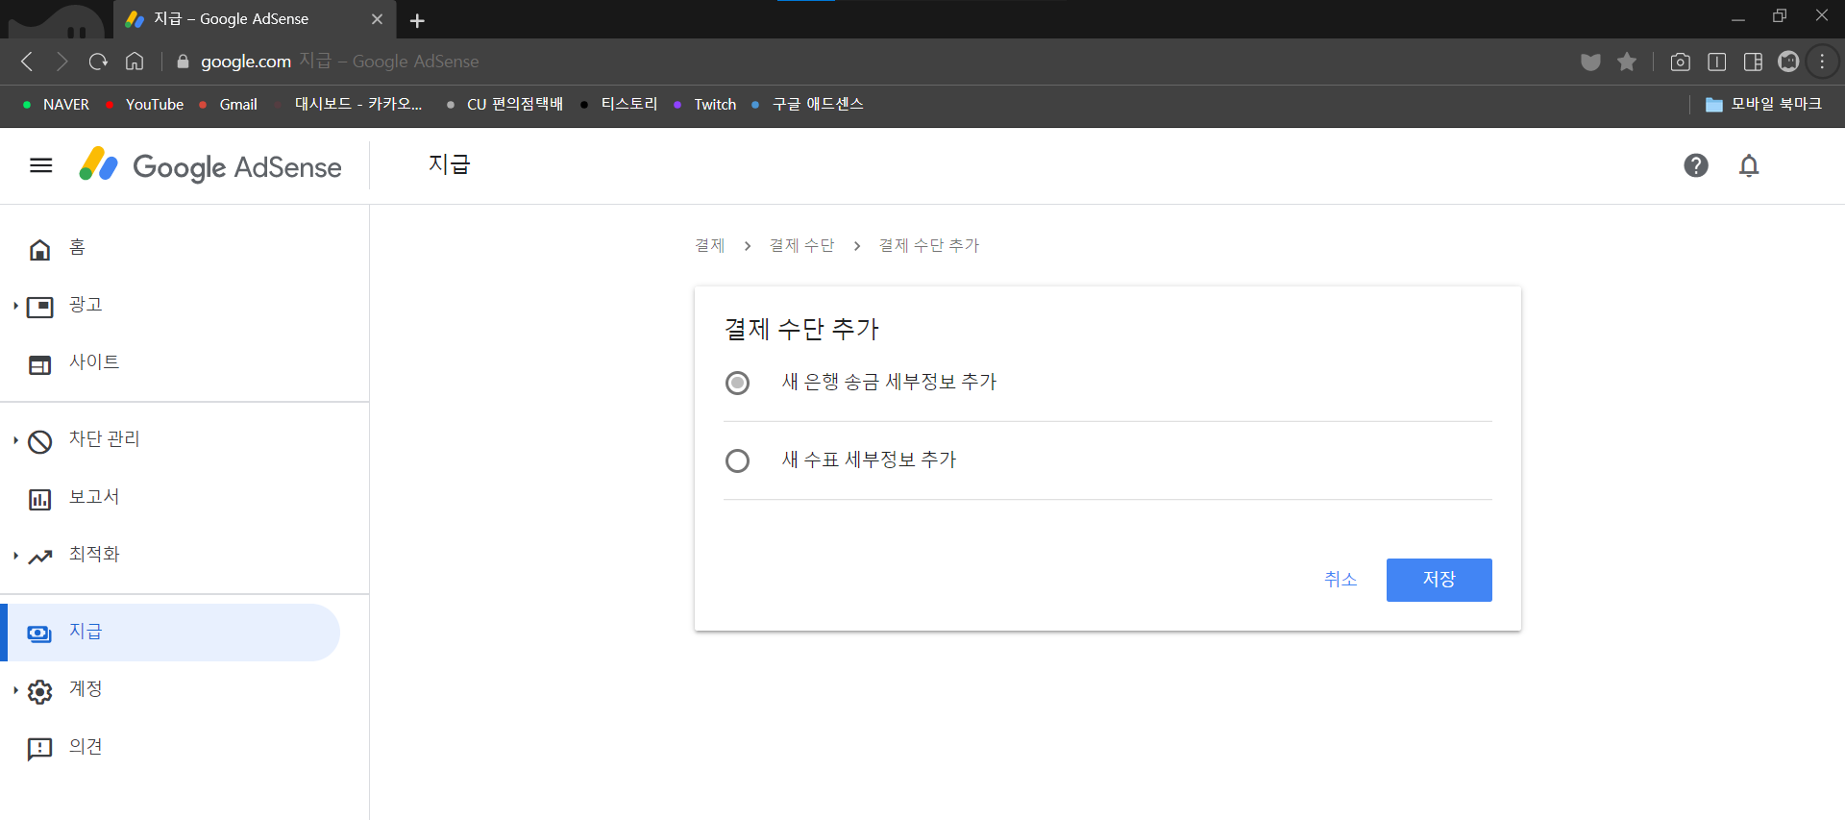Click the 계정 gear icon
This screenshot has height=820, width=1845.
click(x=39, y=692)
